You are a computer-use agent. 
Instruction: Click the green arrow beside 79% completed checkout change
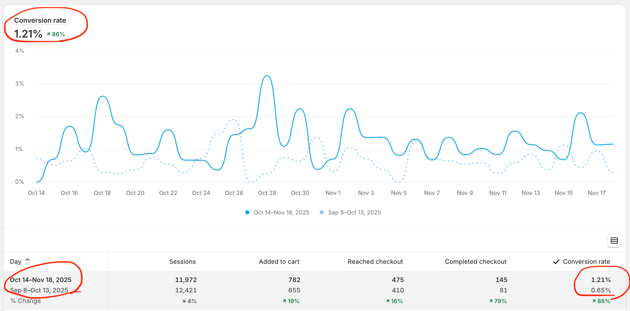pyautogui.click(x=491, y=301)
